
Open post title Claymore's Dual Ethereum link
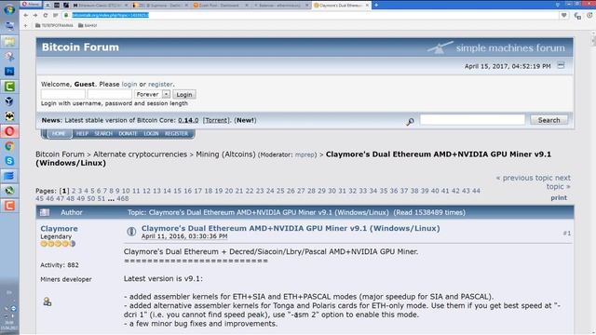coord(291,228)
